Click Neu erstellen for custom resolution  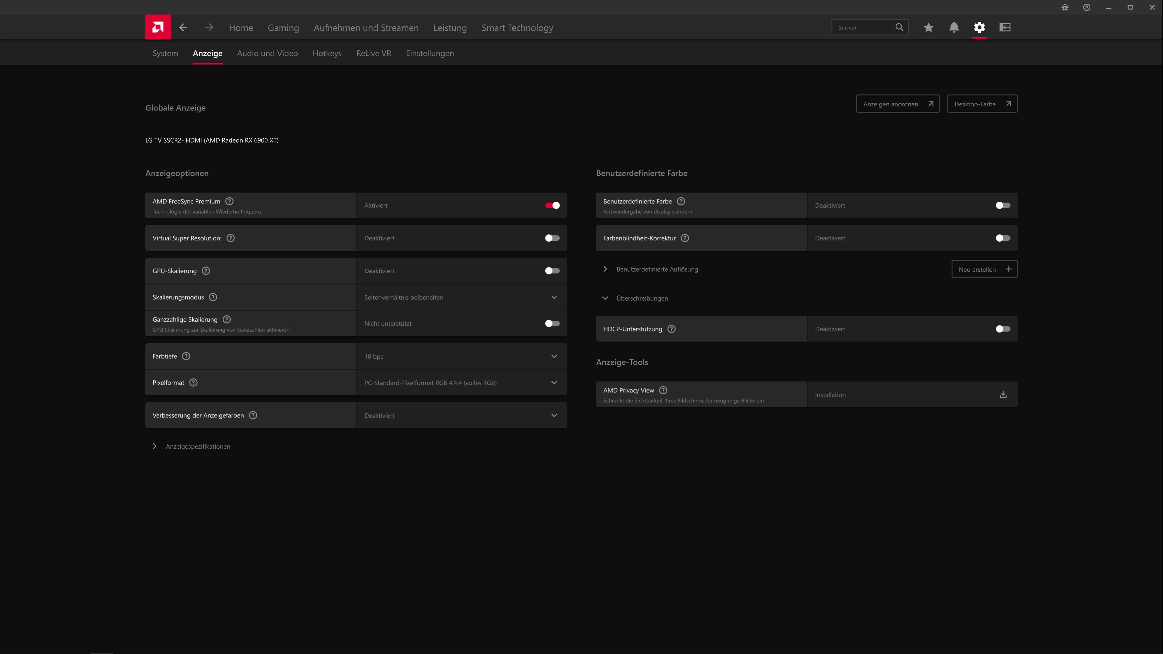(984, 269)
